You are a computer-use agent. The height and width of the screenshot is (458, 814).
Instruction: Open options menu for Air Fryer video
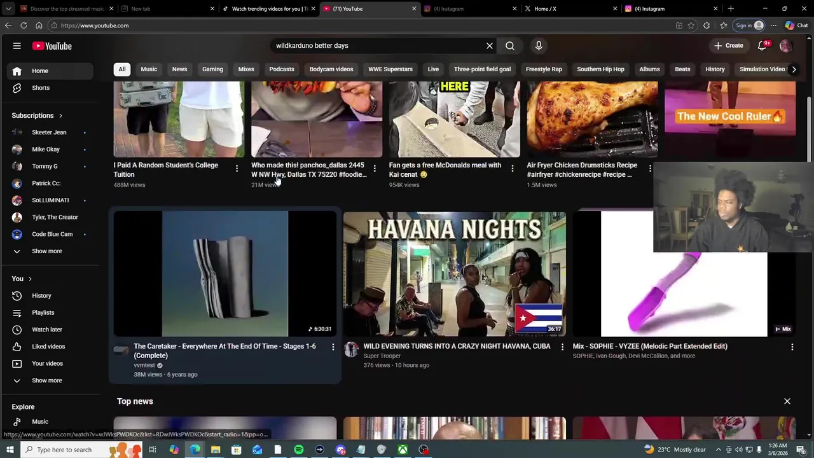[650, 169]
